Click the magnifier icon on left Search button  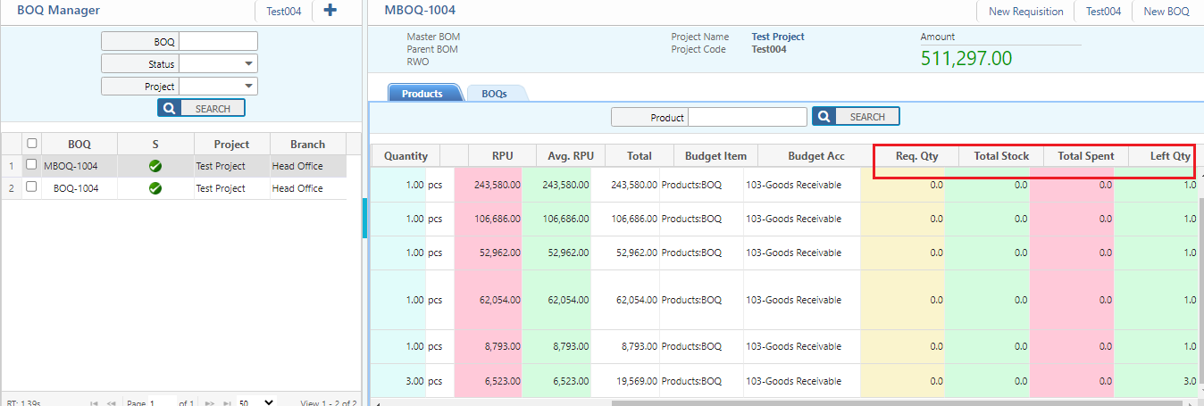click(170, 108)
